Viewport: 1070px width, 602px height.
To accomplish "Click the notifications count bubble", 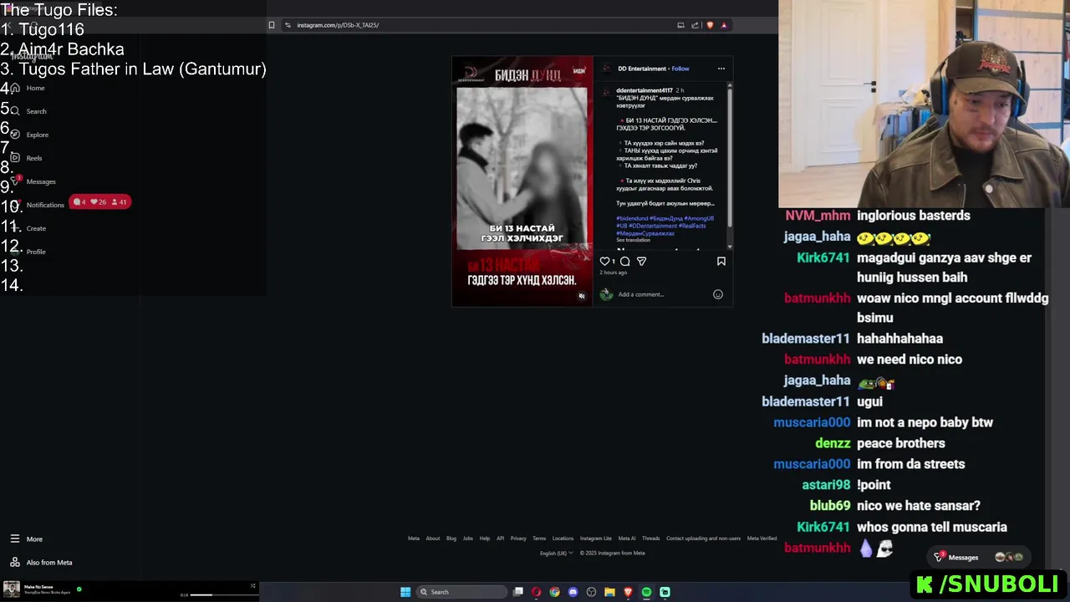I will click(99, 202).
